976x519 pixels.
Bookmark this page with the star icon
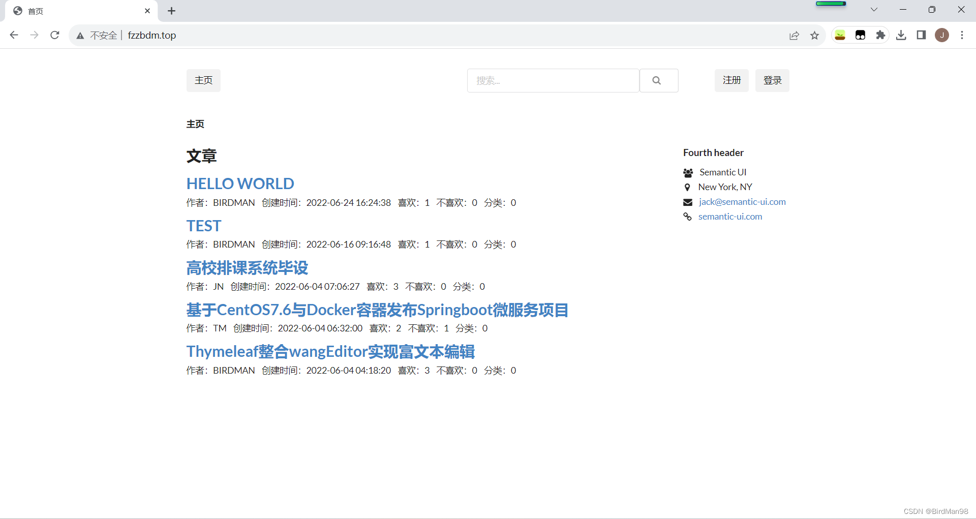pyautogui.click(x=814, y=35)
